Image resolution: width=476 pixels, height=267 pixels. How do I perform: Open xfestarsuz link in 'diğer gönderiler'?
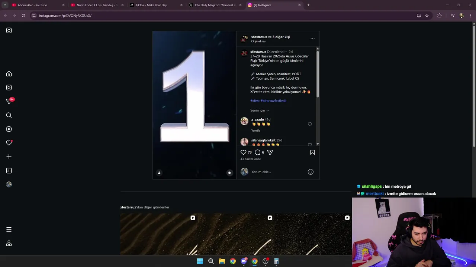pos(128,207)
